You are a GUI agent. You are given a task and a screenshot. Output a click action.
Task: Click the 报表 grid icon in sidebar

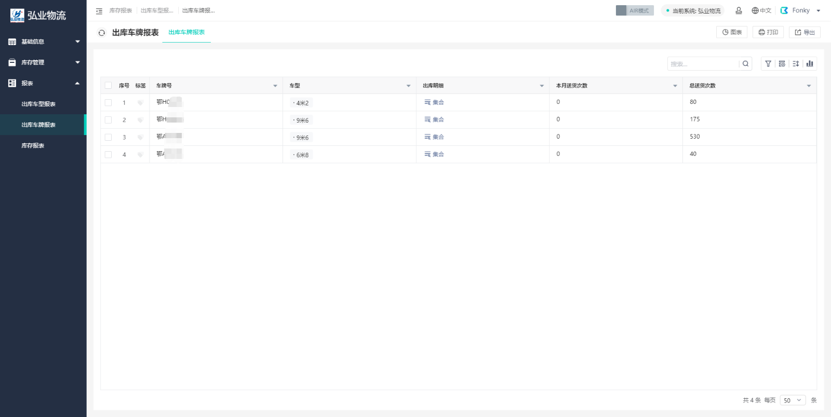pyautogui.click(x=12, y=83)
